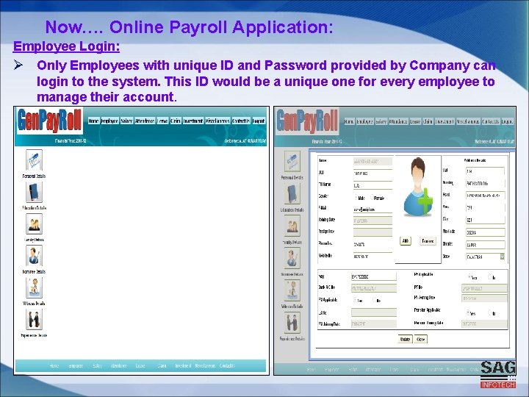The image size is (529, 397).
Task: Open Investment menu in left screen header
Action: 193,121
